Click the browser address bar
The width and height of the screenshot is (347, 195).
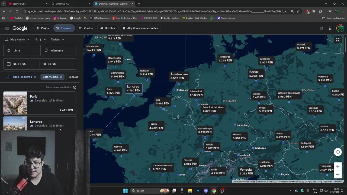(158, 11)
